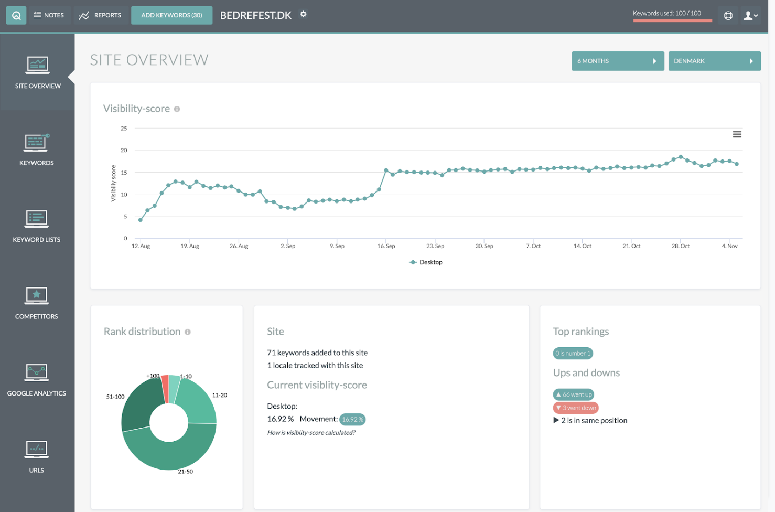Screen dimensions: 775x512
Task: Open the chart hamburger export menu
Action: pos(737,134)
